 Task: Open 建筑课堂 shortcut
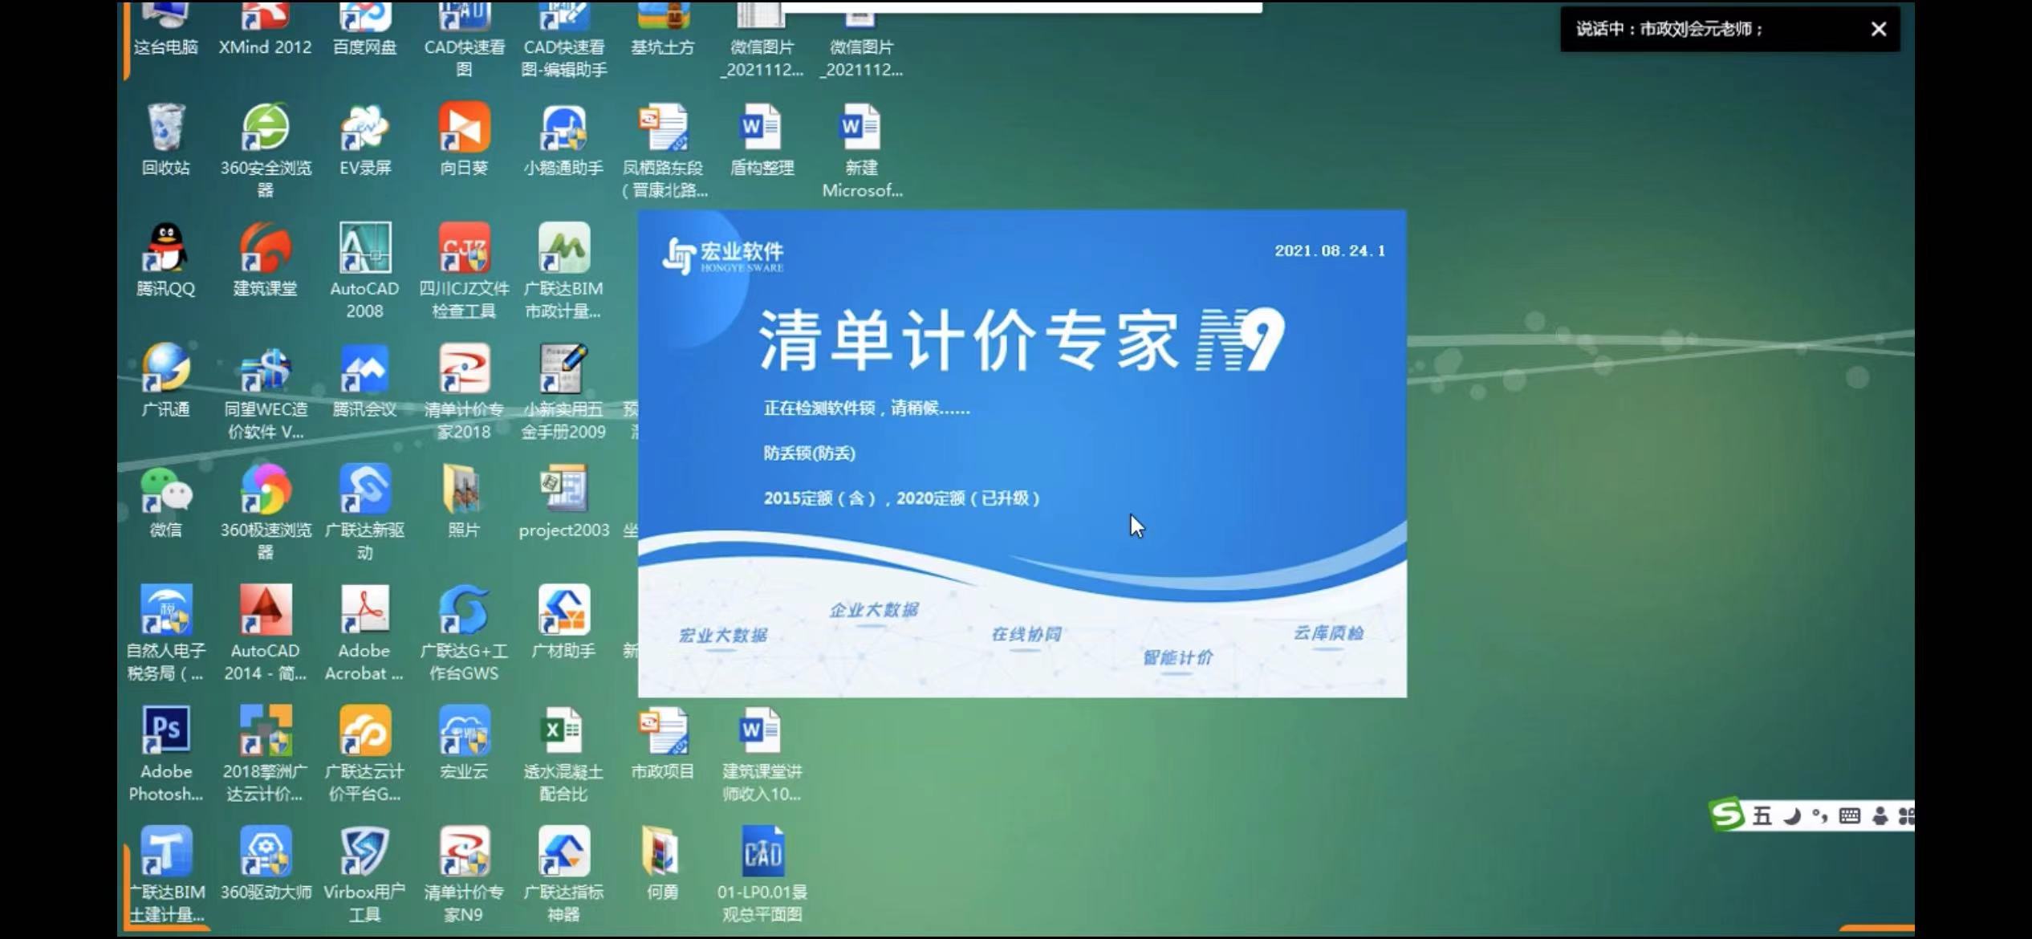tap(265, 260)
